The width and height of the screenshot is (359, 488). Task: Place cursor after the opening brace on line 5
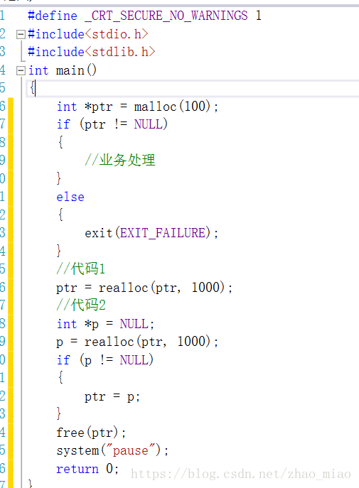click(x=35, y=88)
